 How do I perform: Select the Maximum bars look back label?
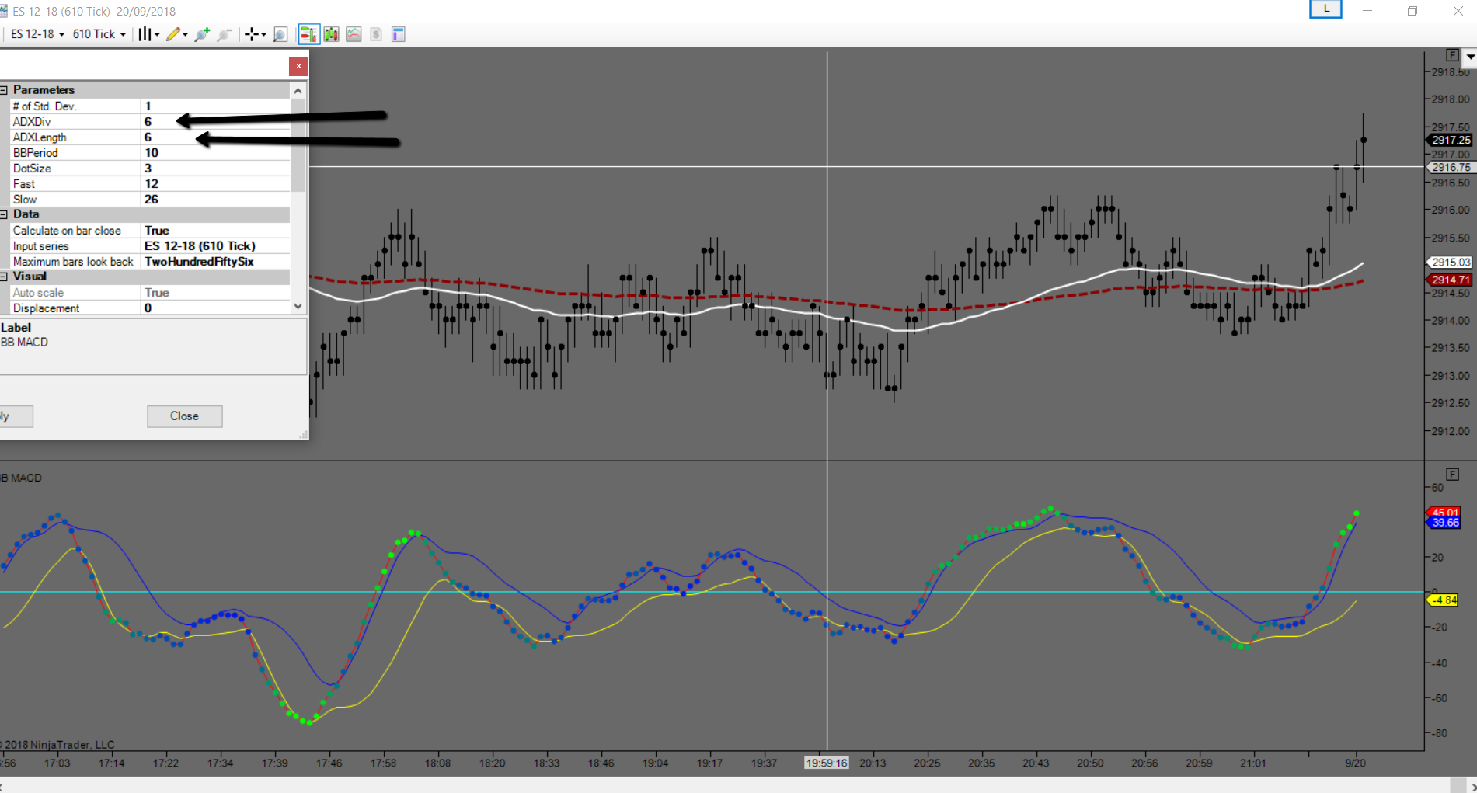point(73,261)
